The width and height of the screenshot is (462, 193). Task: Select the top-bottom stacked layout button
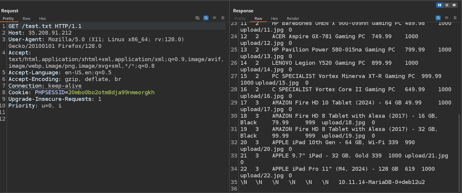[447, 5]
